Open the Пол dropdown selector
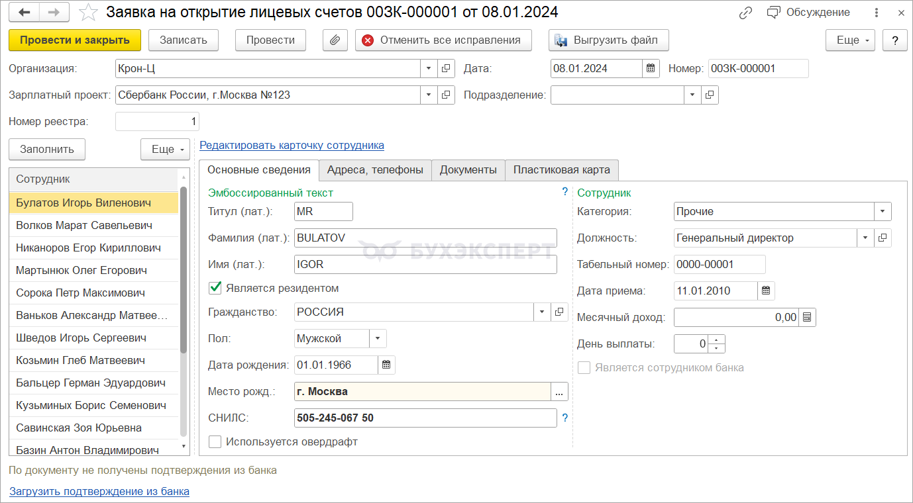 378,338
